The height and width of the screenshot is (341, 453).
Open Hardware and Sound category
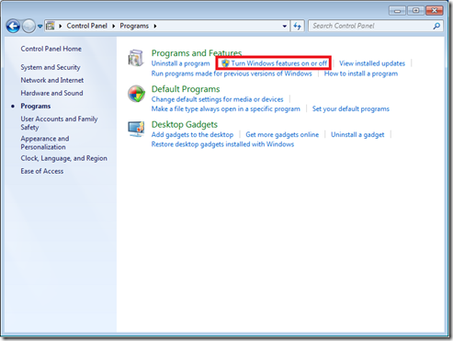(51, 93)
